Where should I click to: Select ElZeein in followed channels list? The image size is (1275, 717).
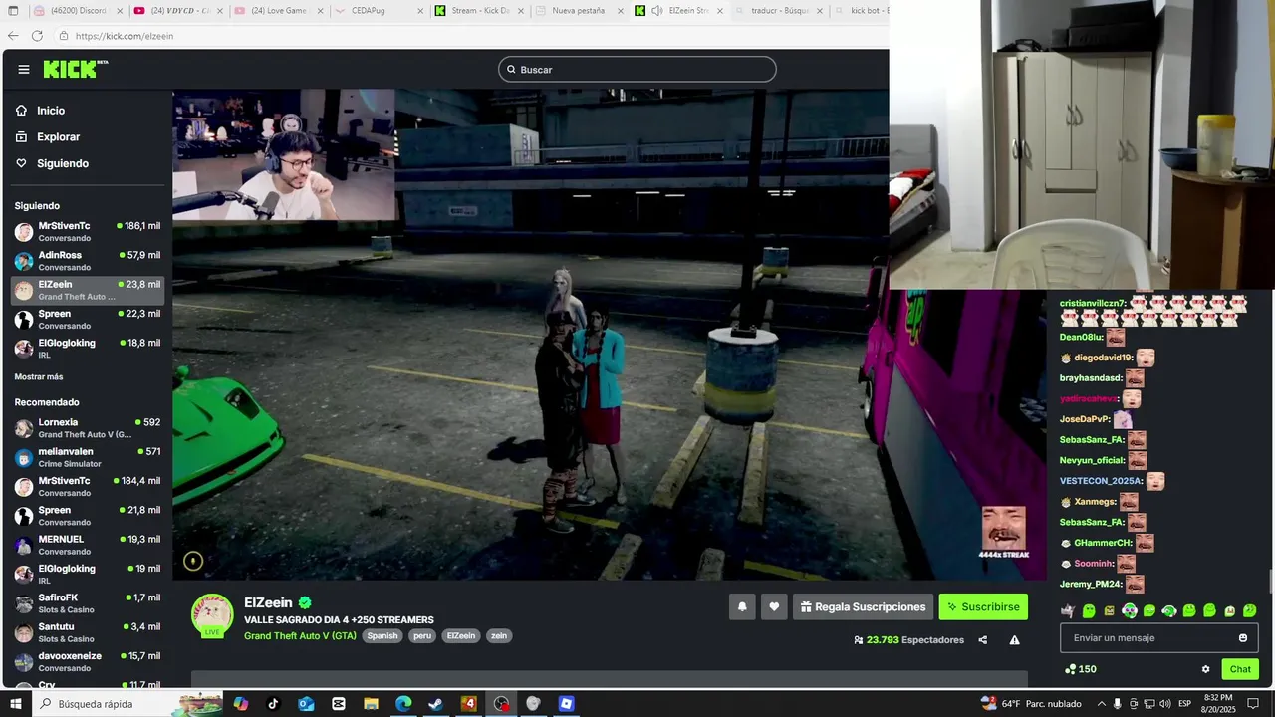tap(88, 290)
